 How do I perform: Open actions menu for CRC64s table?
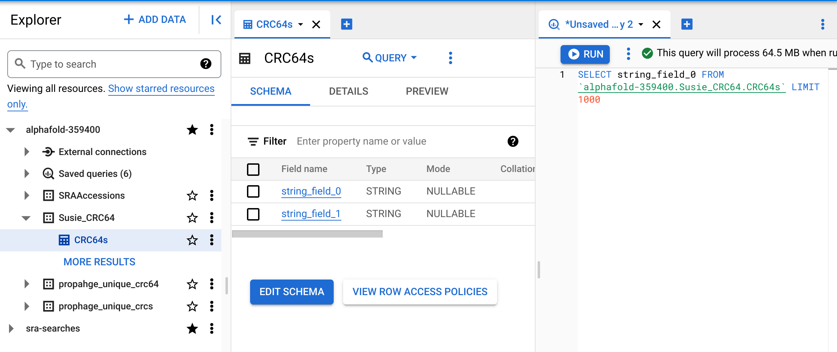tap(212, 240)
